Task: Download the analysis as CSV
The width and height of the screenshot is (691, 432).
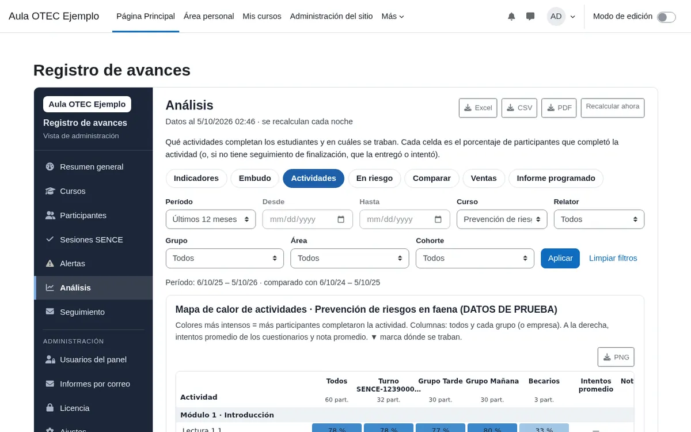Action: coord(519,108)
